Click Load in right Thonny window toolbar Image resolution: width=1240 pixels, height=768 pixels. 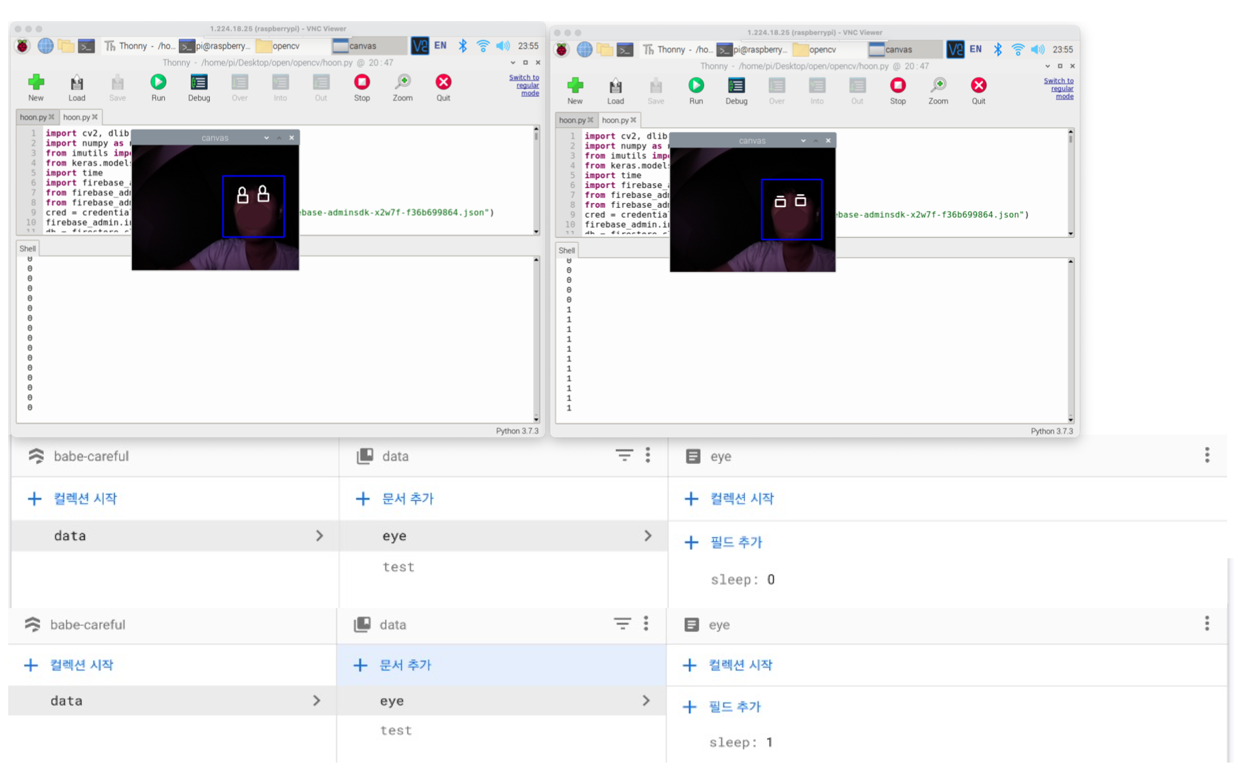coord(615,91)
